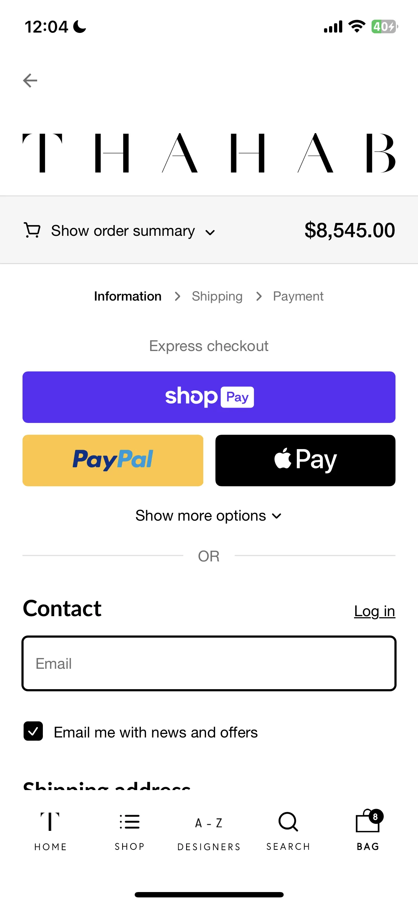Open the Bag with 8 items
The height and width of the screenshot is (906, 418).
pos(368,830)
